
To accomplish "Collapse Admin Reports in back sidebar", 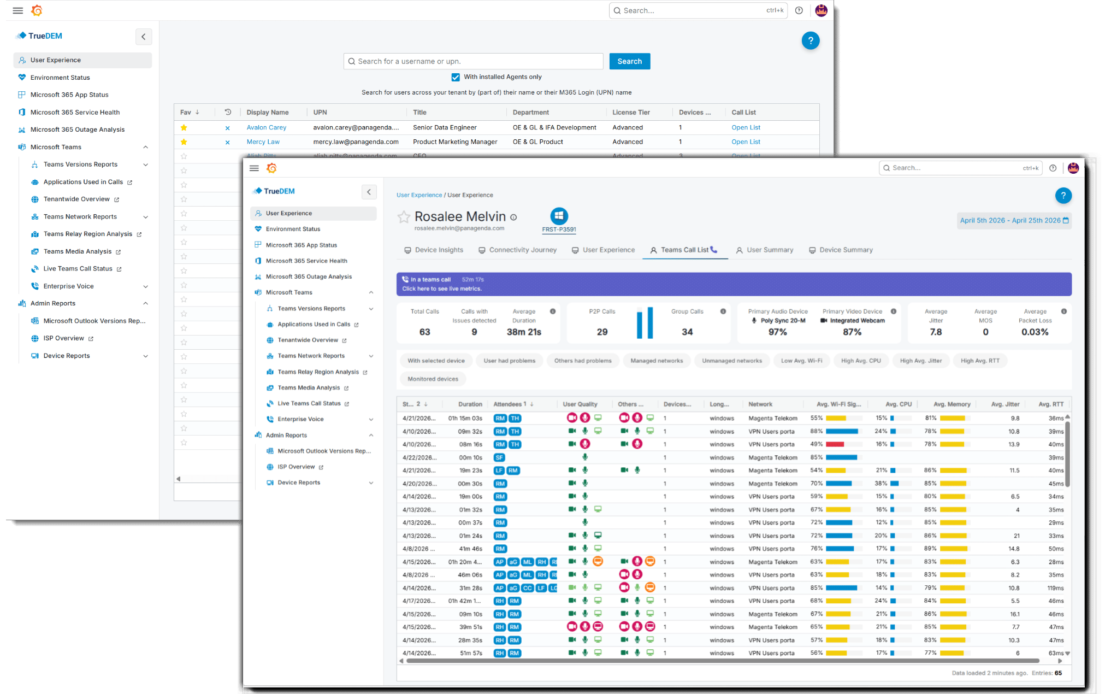I will pos(146,304).
